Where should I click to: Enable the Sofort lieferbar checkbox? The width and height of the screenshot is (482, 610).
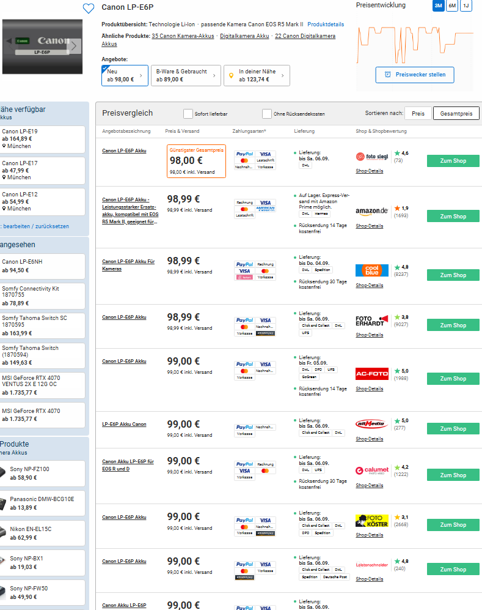(x=188, y=114)
